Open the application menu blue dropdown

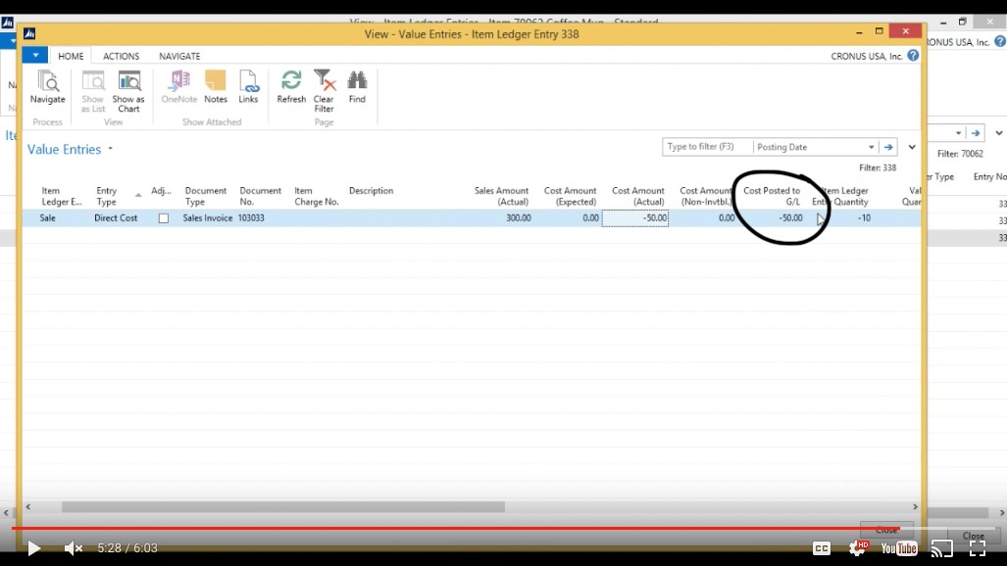[x=35, y=55]
